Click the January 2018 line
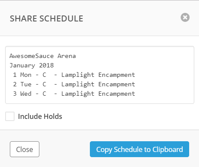199x167 pixels. tap(32, 65)
